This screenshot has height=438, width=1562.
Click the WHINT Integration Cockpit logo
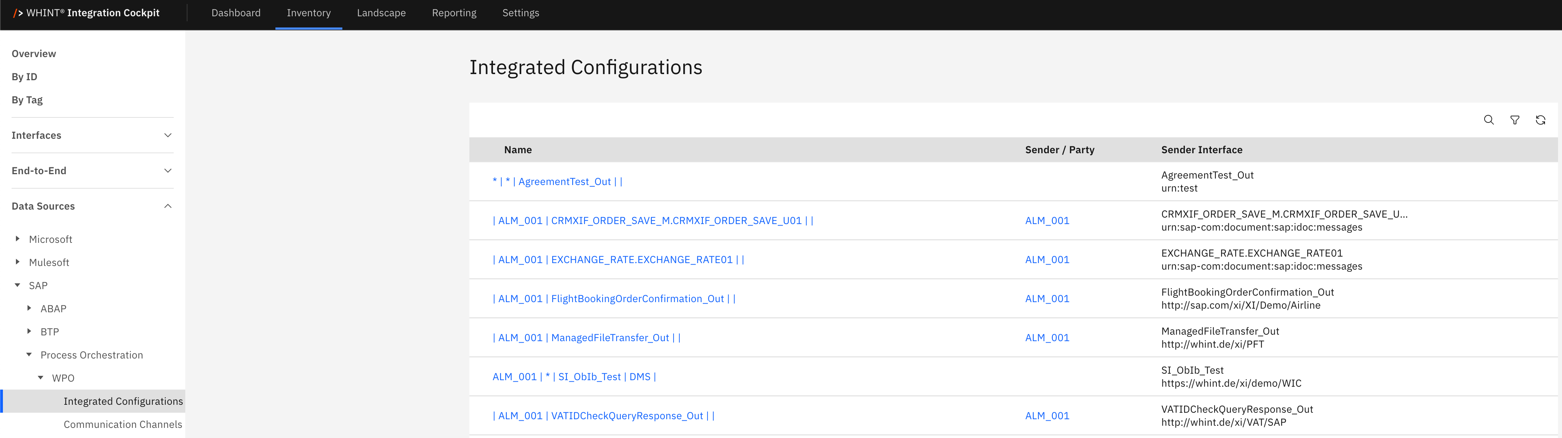pos(87,13)
